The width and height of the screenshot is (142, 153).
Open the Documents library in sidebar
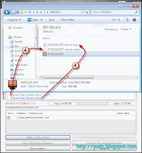tap(21, 55)
